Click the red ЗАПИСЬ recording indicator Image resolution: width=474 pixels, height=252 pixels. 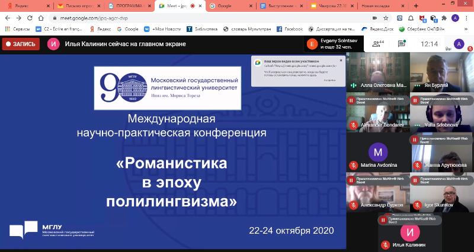(x=21, y=44)
